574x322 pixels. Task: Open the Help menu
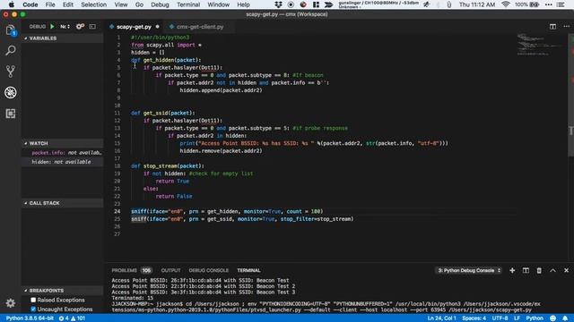tap(243, 4)
